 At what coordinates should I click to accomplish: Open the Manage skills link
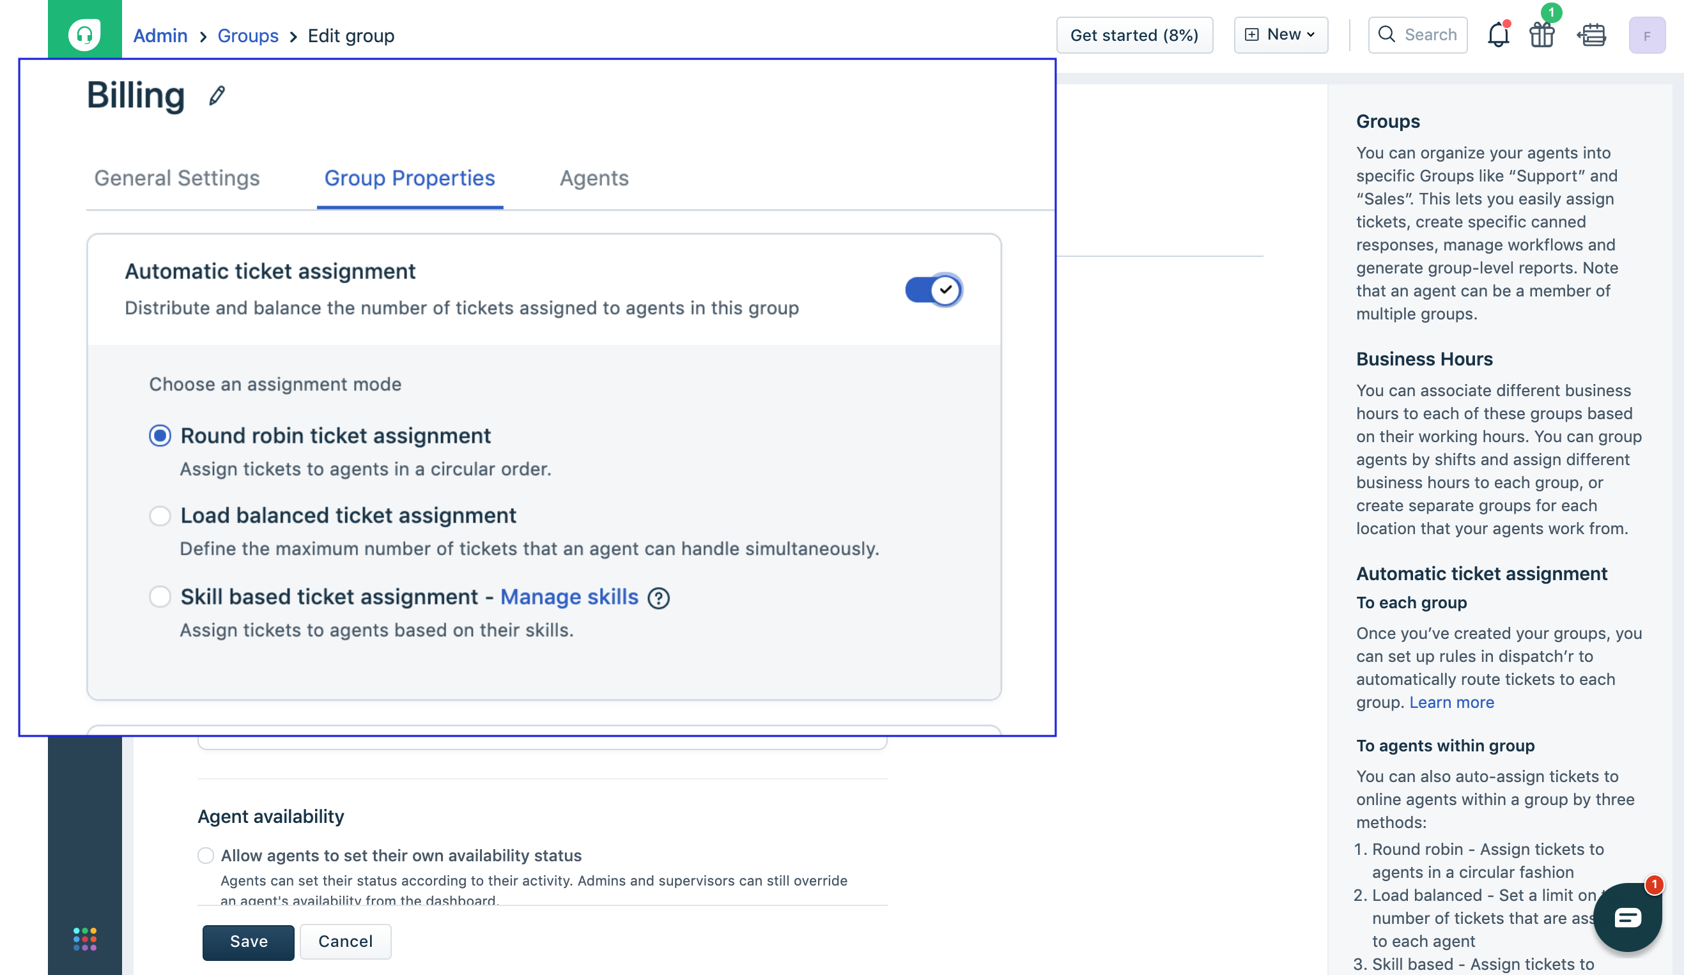pyautogui.click(x=569, y=597)
